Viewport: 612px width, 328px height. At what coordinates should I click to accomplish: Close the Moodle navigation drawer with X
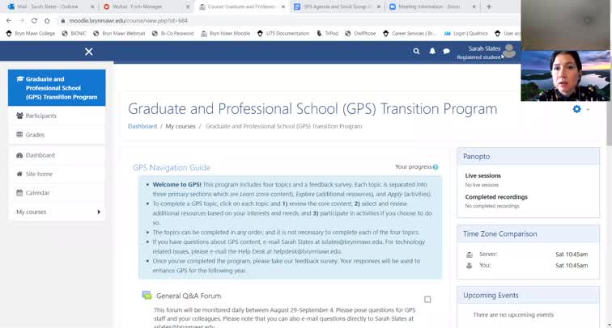(x=89, y=52)
